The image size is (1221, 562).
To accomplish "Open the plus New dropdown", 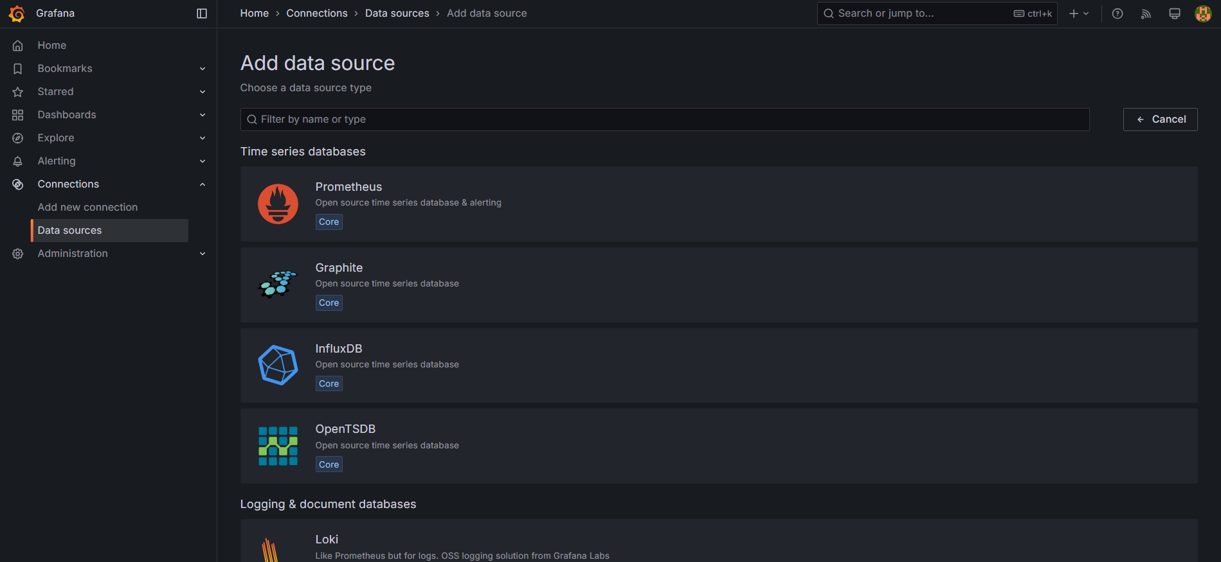I will pyautogui.click(x=1079, y=13).
